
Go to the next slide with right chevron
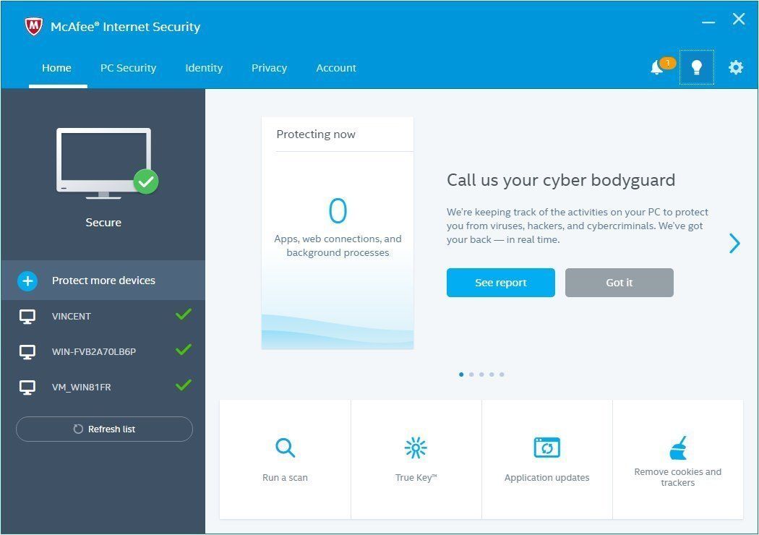(734, 243)
